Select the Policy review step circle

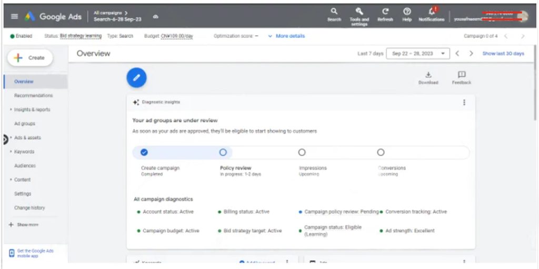pyautogui.click(x=223, y=152)
